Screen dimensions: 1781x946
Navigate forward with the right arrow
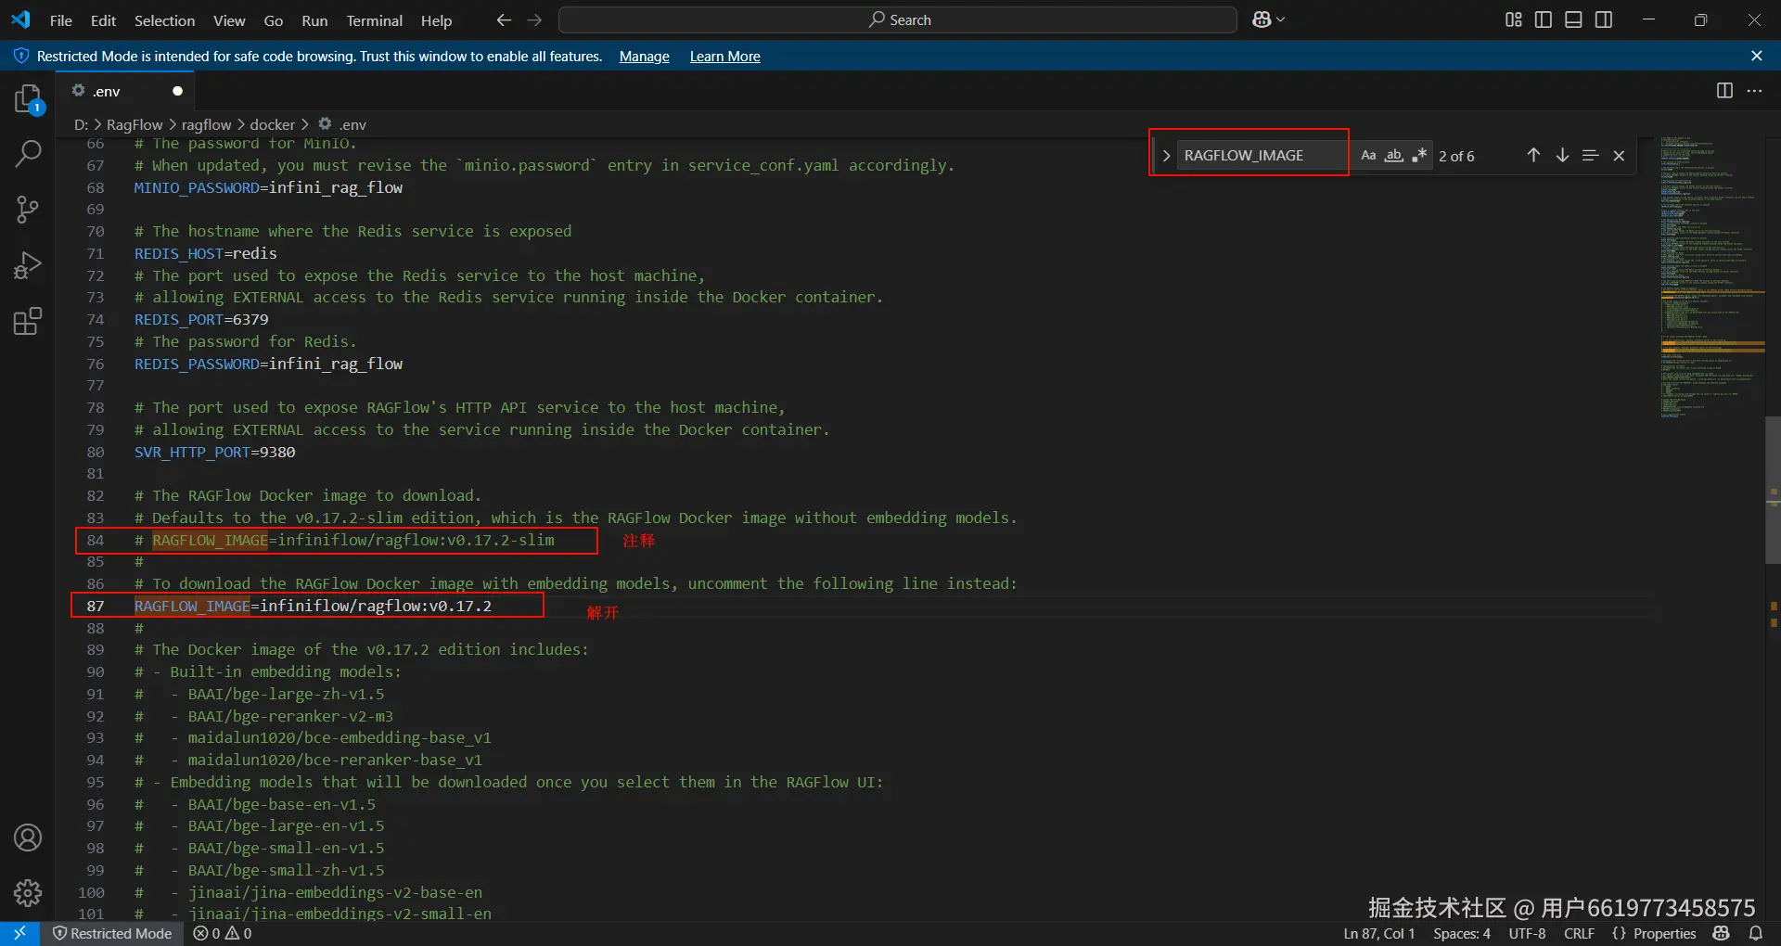point(534,19)
